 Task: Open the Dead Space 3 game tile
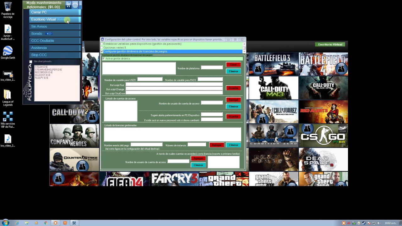323,159
